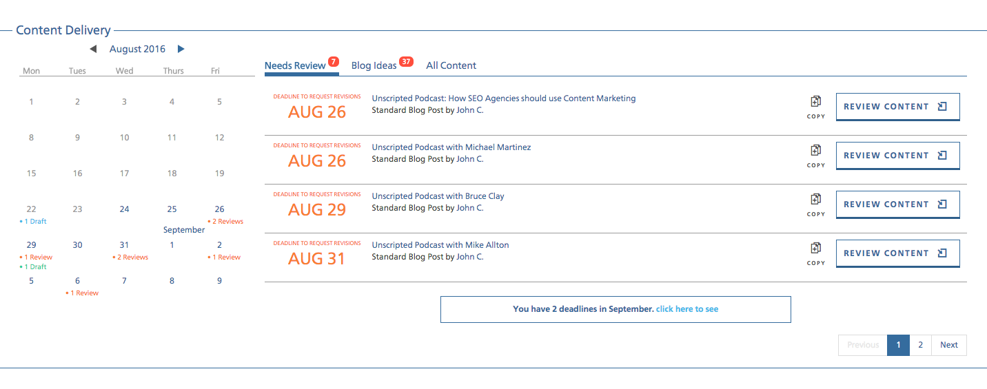Screen dimensions: 987x389
Task: Click the red 7 badge on Needs Review
Action: click(334, 61)
